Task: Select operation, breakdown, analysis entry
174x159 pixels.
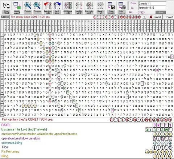Action: pos(21,138)
